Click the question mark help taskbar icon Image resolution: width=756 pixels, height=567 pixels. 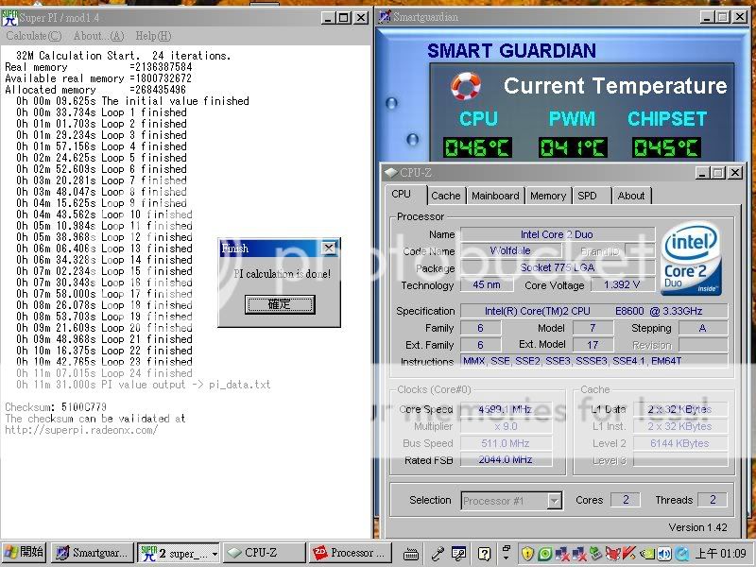484,553
